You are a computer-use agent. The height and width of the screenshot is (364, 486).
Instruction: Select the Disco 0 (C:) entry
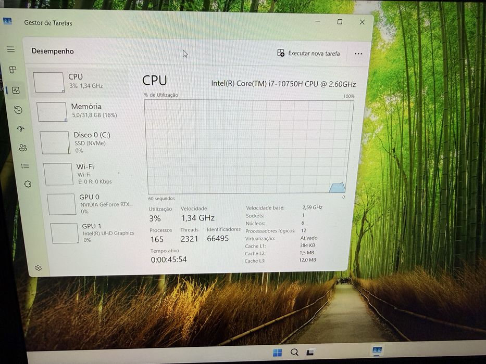tap(85, 142)
